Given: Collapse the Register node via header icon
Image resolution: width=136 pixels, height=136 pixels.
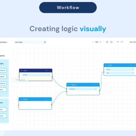Looking at the screenshot, I should tap(21, 99).
